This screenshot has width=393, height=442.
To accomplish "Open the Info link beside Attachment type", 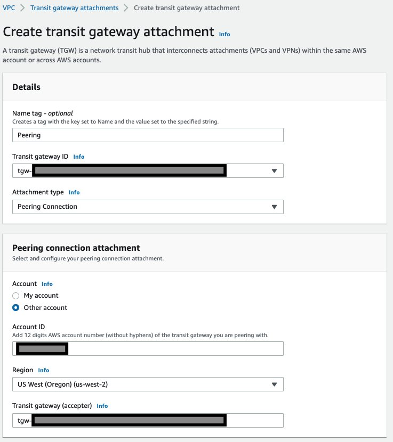I will coord(74,192).
